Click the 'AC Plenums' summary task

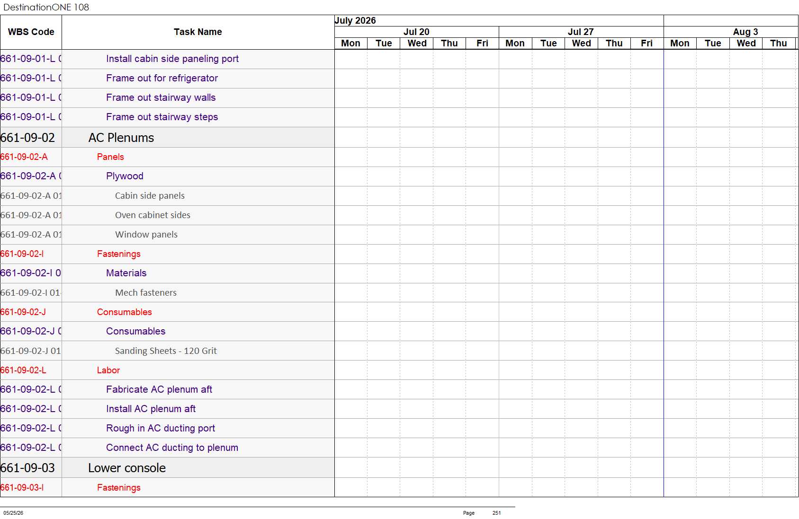121,138
